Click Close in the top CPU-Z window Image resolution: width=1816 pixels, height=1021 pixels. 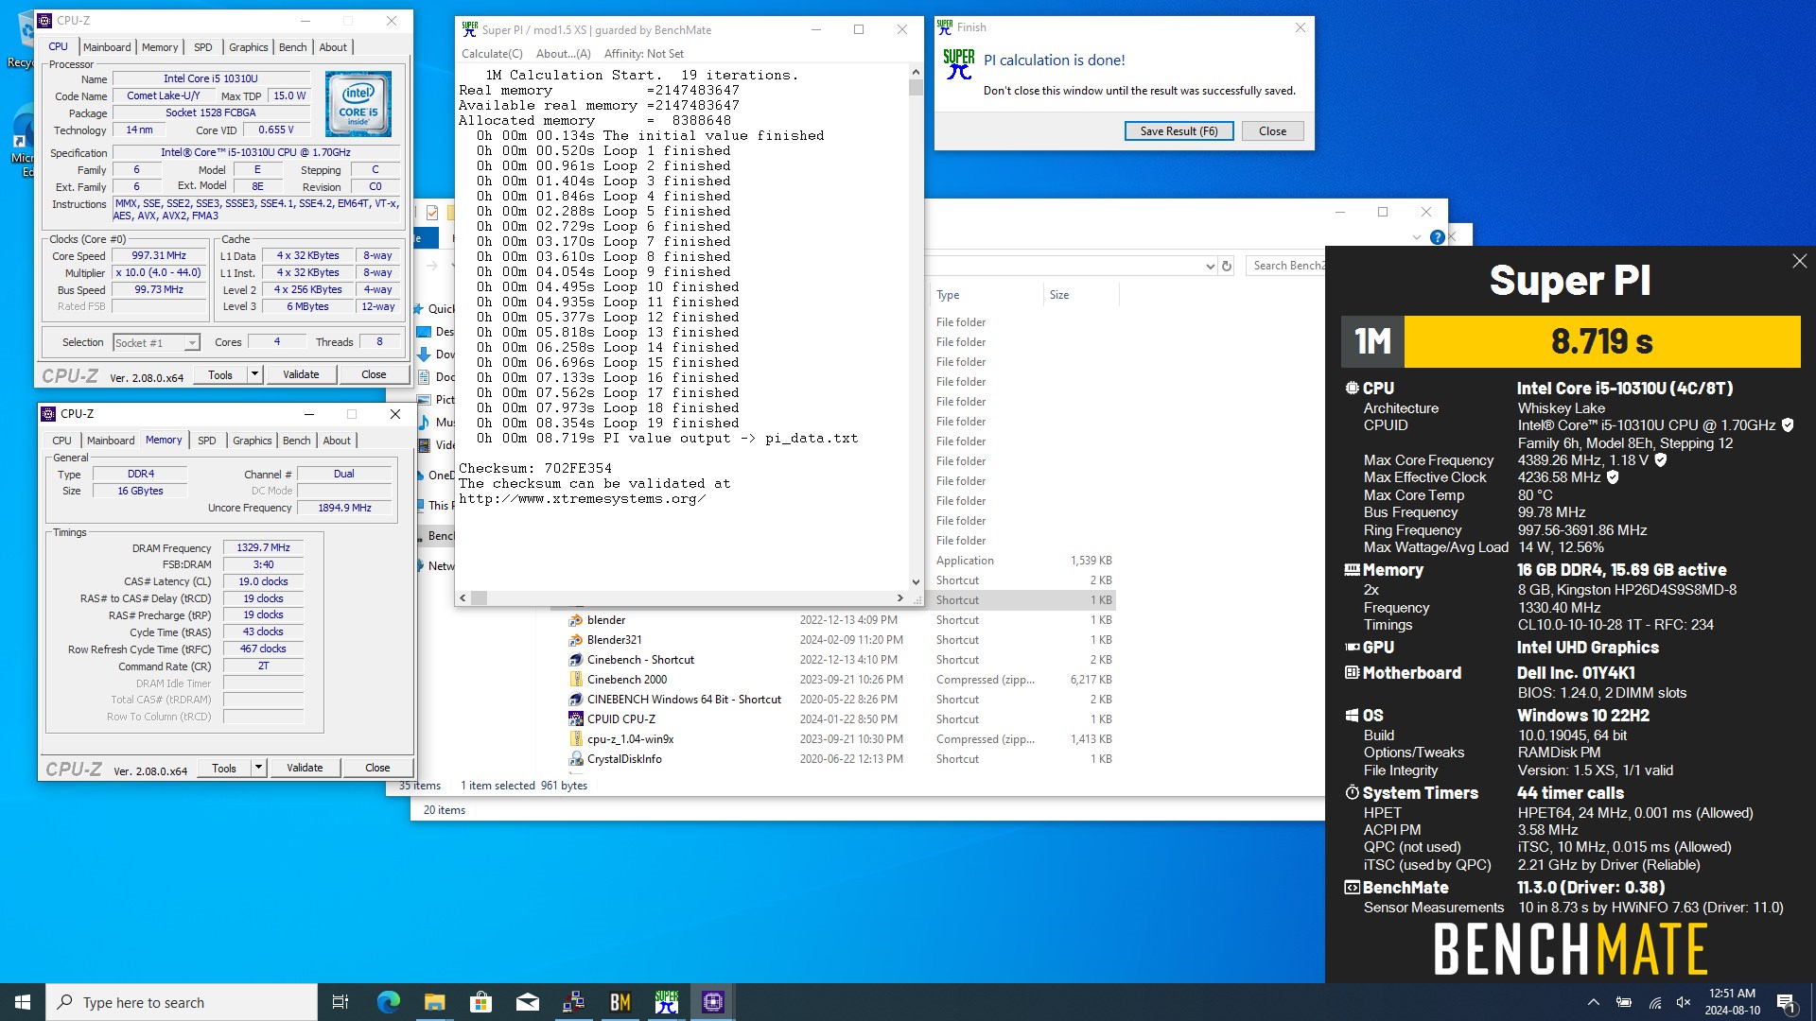(374, 374)
